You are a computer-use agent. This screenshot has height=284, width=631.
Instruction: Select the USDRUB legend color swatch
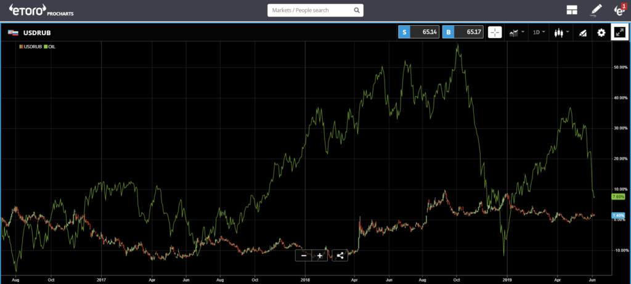pos(22,47)
